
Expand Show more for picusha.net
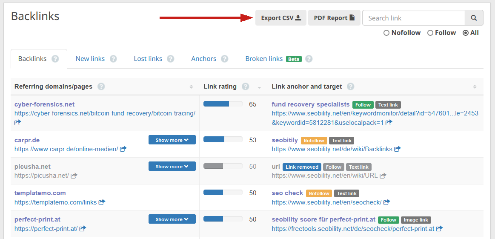click(x=172, y=166)
